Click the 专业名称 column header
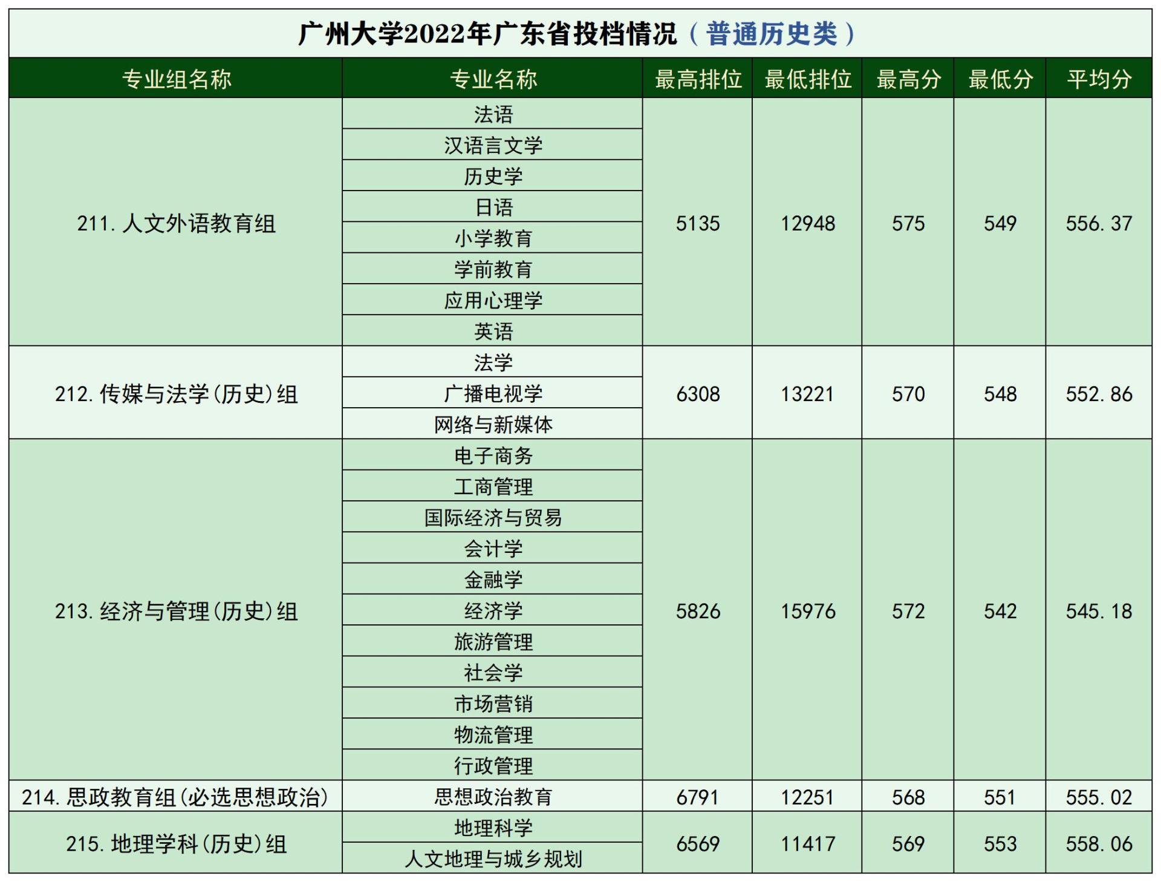The width and height of the screenshot is (1161, 882). pos(492,79)
